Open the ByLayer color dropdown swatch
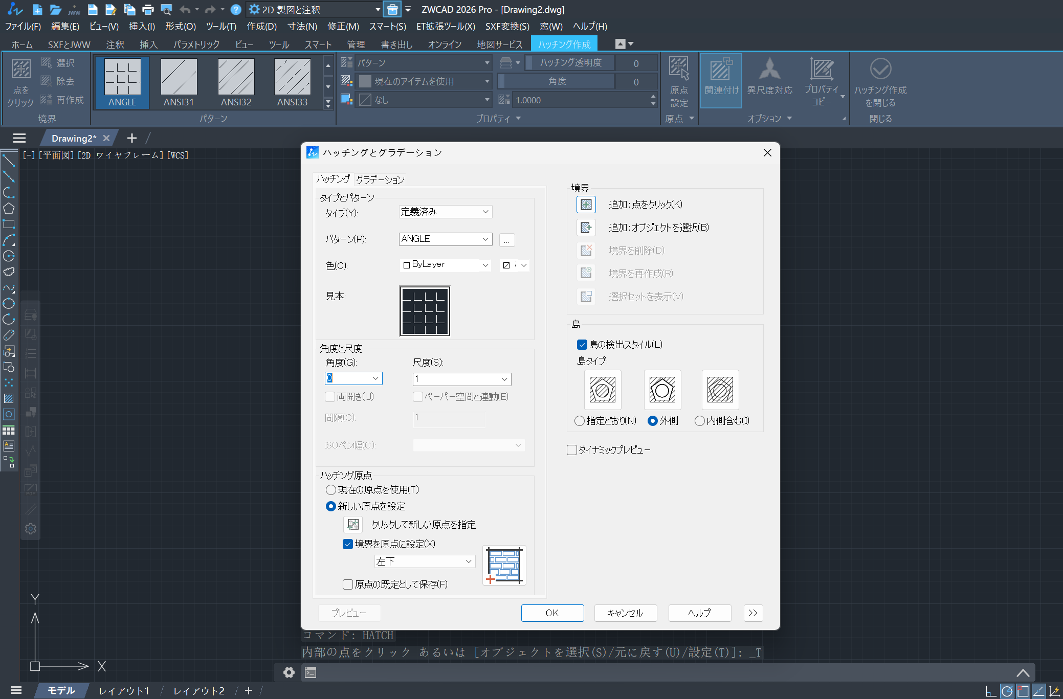The width and height of the screenshot is (1063, 699). pyautogui.click(x=445, y=265)
